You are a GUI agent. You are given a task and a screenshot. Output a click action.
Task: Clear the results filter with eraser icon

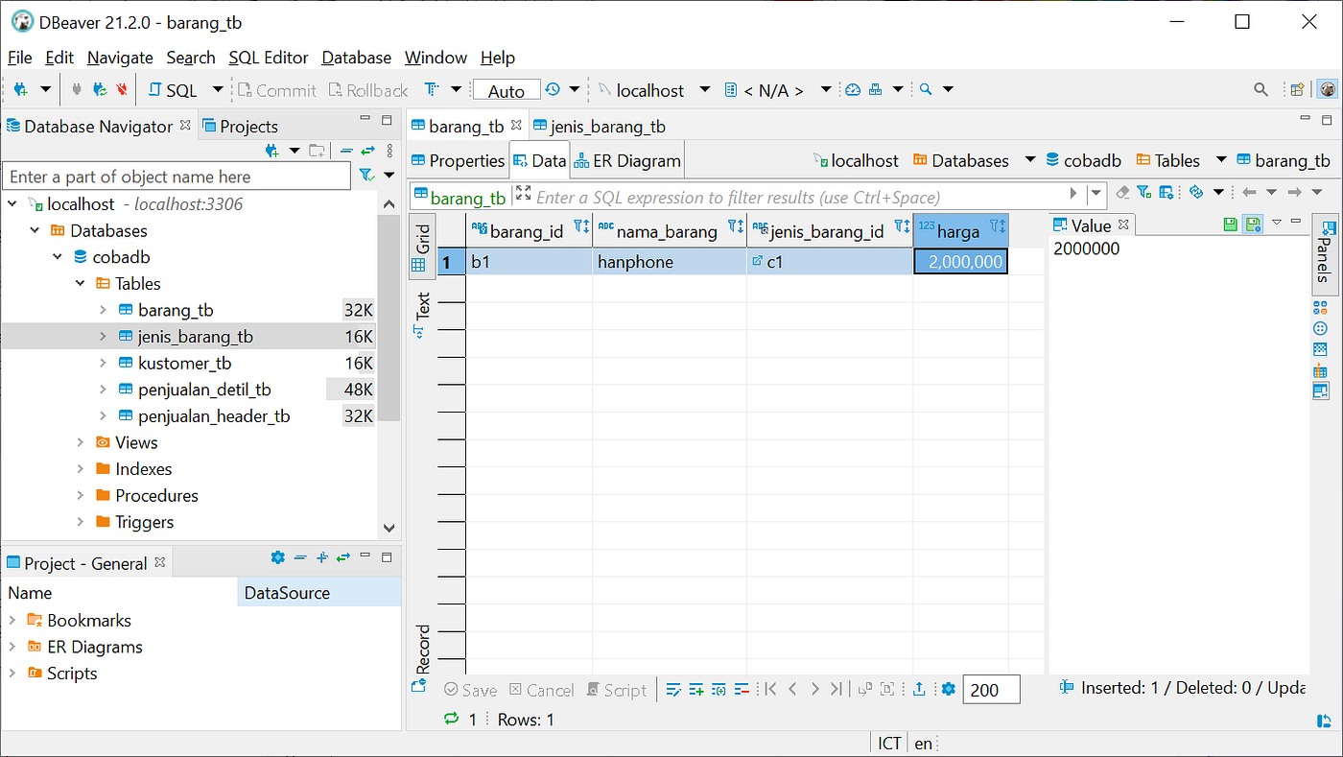pos(1122,192)
